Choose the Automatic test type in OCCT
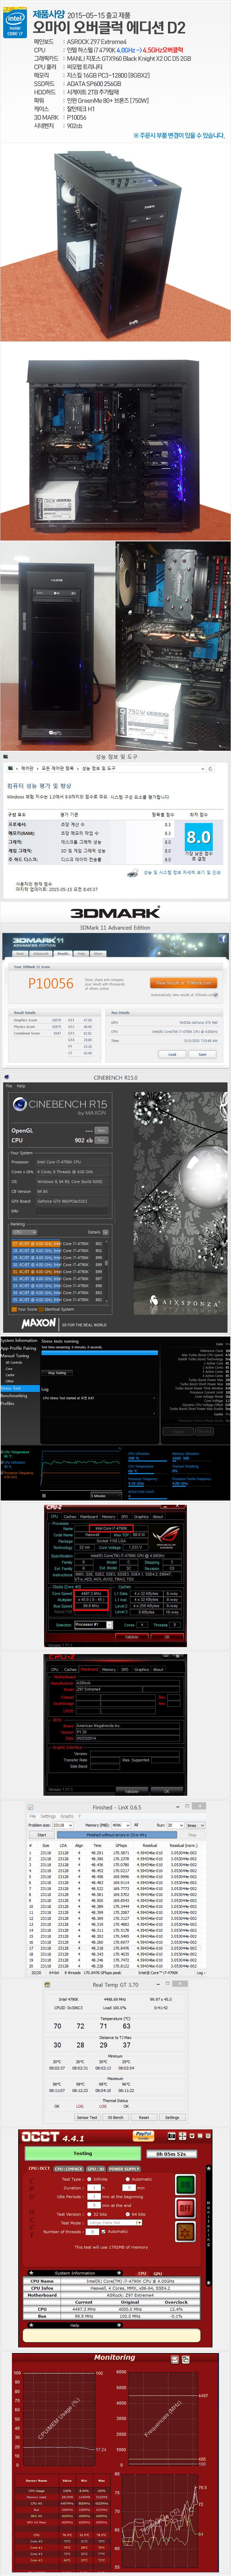Screen dimensions: 231x2576 pos(139,2178)
